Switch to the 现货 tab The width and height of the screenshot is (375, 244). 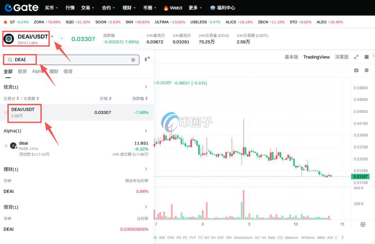[x=22, y=71]
